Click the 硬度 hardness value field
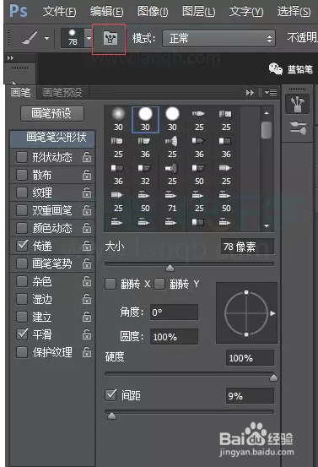The height and width of the screenshot is (467, 318). click(250, 358)
